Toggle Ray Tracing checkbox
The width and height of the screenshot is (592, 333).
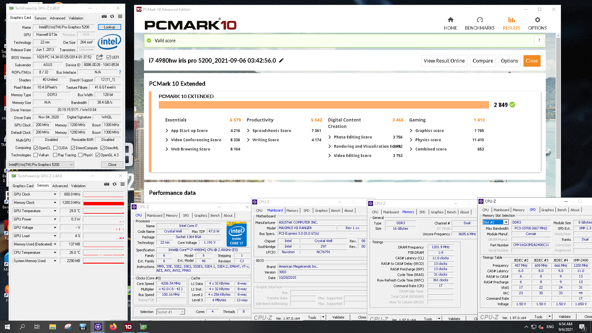55,155
